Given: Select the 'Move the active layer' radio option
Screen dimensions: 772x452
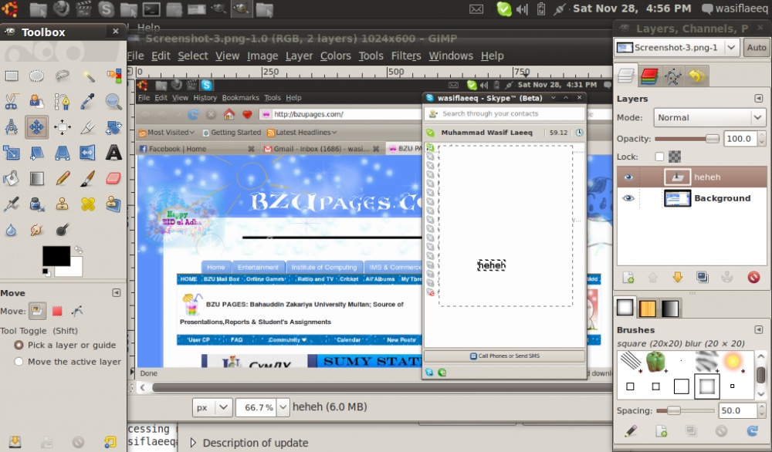Looking at the screenshot, I should coord(19,361).
